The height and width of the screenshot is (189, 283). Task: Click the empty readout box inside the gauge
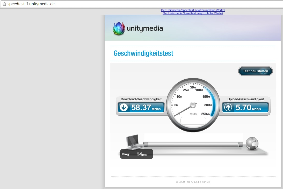(x=193, y=121)
